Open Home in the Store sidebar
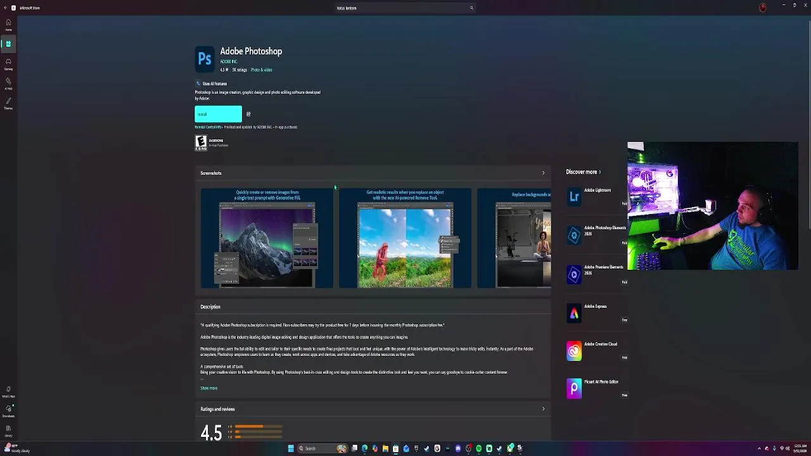 coord(8,25)
